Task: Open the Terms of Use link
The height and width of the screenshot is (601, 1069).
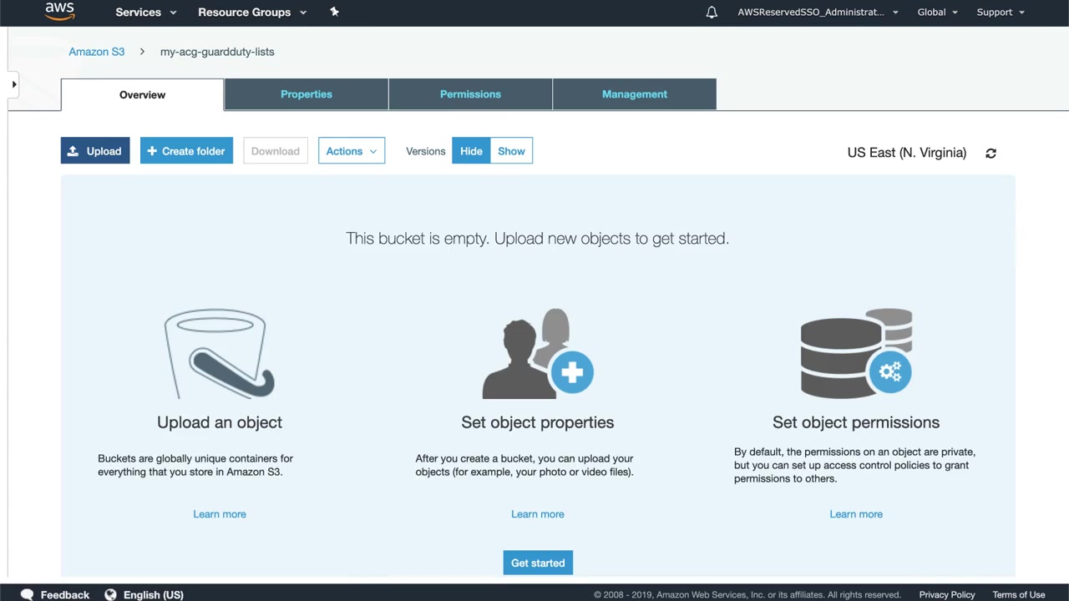Action: click(1019, 594)
